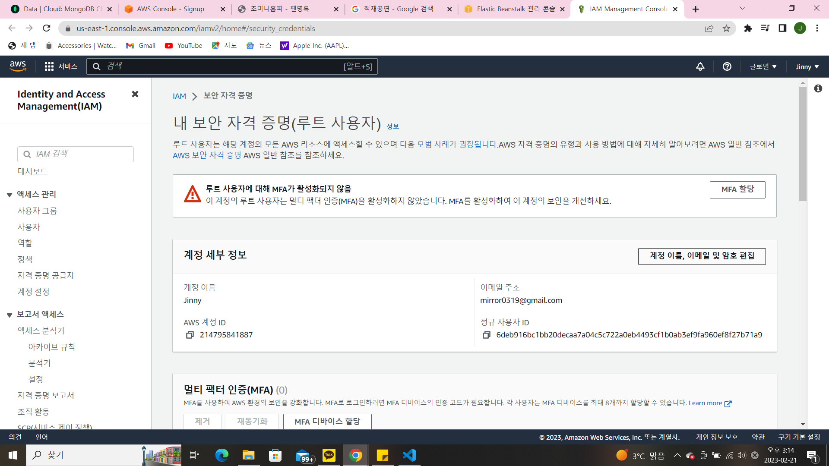Click 계정 이름, 이메일 및 암호 편집 button
Screen dimensions: 829x466
click(x=702, y=256)
